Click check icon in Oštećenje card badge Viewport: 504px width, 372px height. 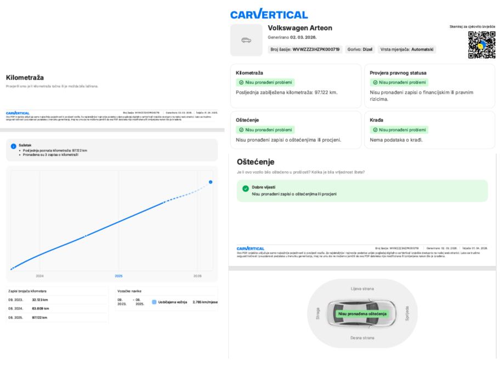[241, 130]
